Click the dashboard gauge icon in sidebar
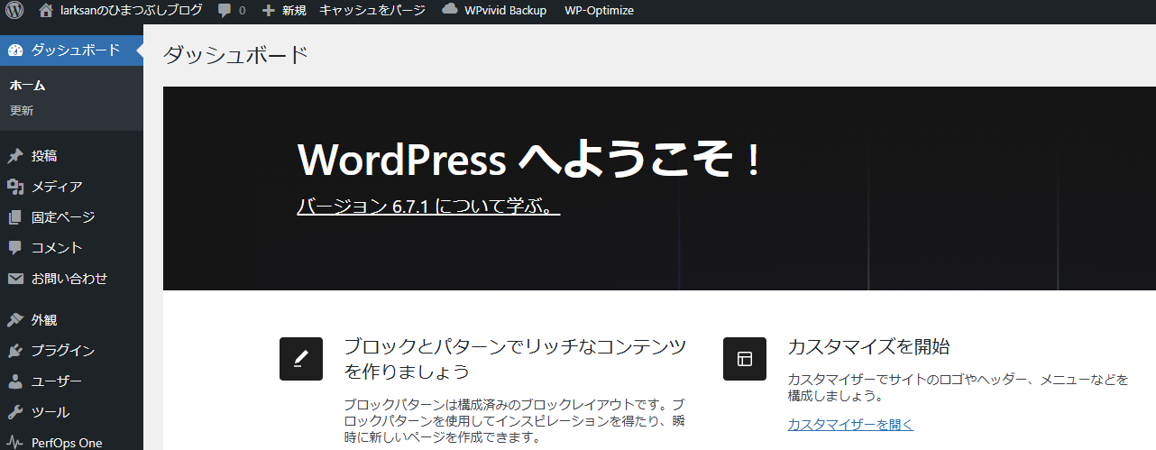1156x450 pixels. pyautogui.click(x=15, y=50)
